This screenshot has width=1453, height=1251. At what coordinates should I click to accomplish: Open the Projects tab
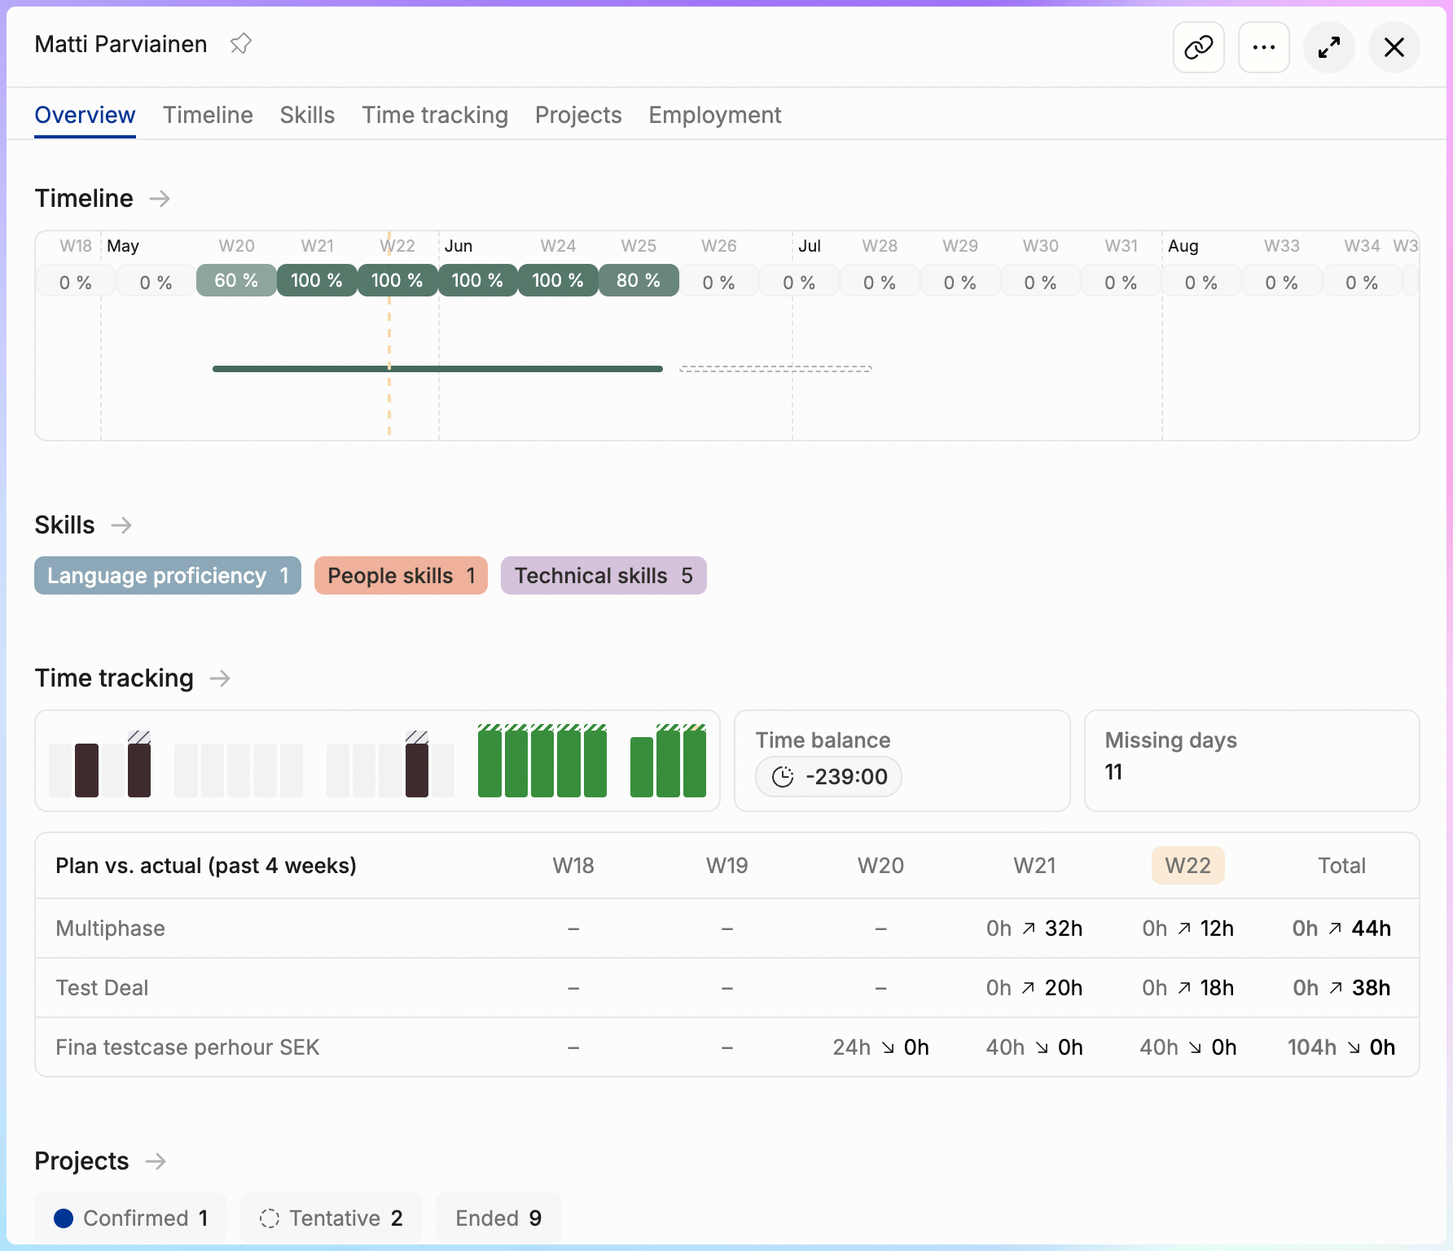(x=578, y=115)
